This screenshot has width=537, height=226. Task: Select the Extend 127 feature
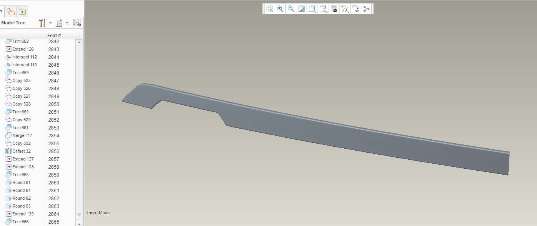point(20,159)
